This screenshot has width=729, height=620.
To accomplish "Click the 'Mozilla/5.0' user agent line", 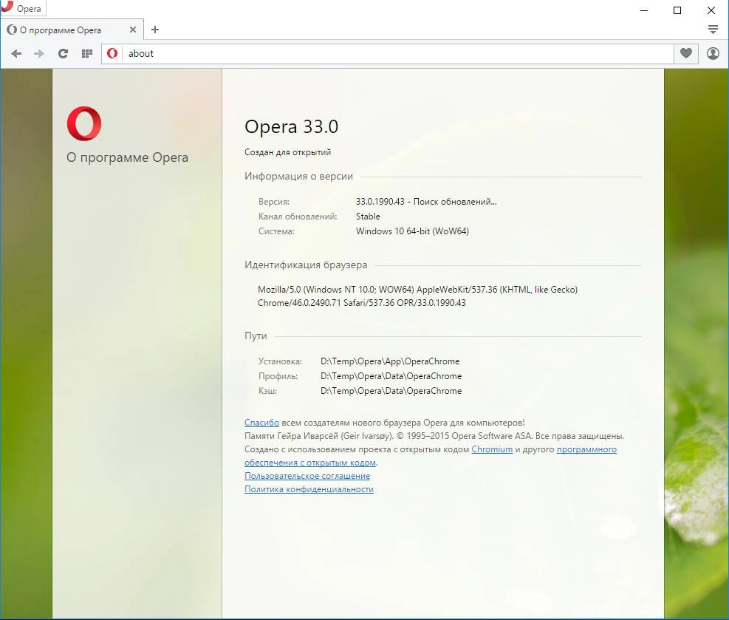I will pyautogui.click(x=417, y=289).
